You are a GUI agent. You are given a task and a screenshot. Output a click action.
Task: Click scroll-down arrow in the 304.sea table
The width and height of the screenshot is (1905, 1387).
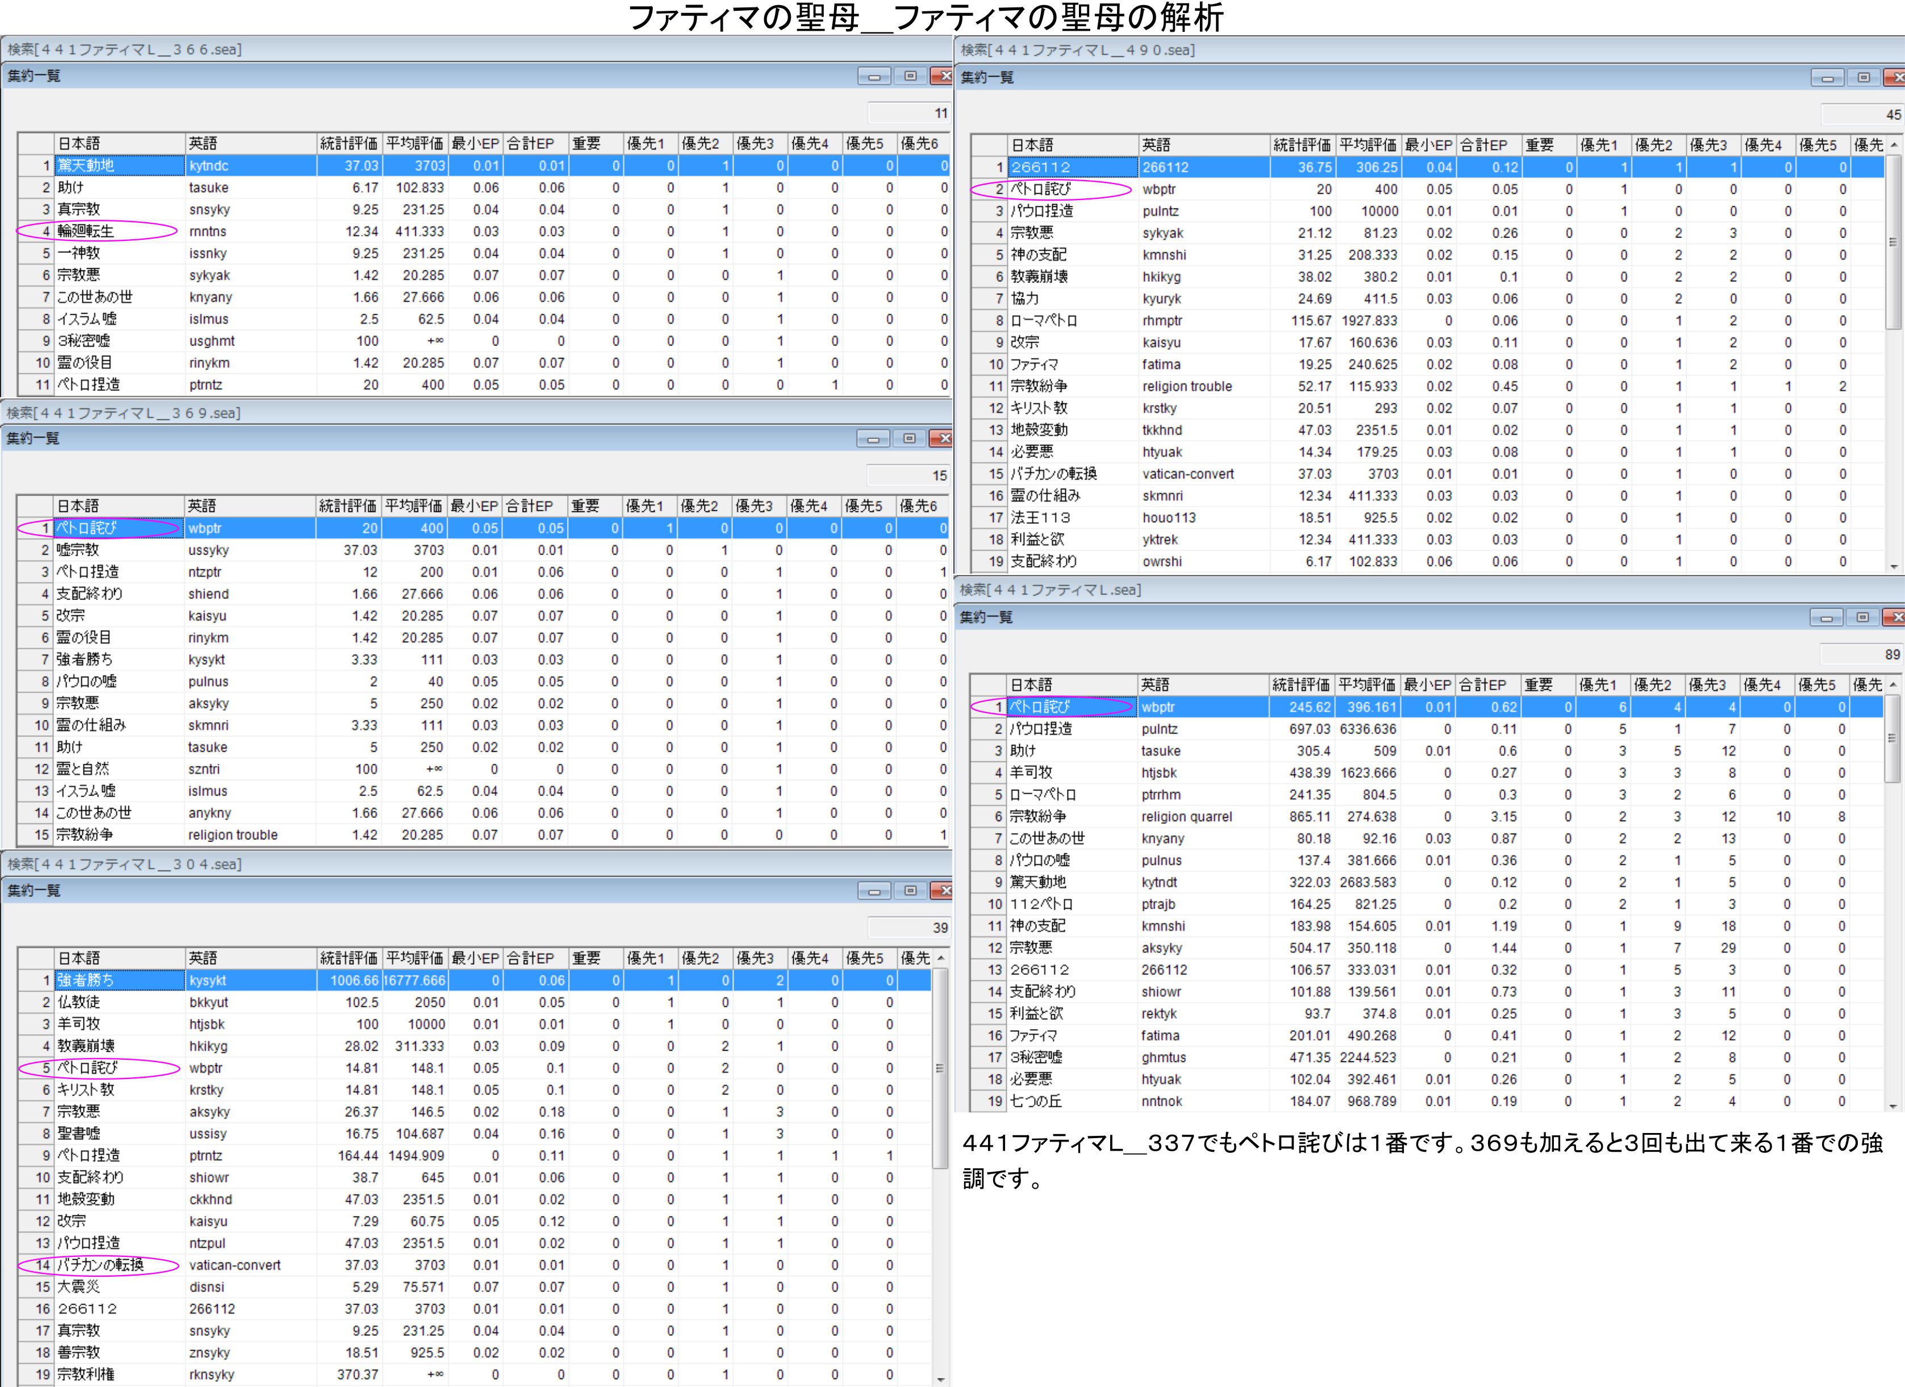click(941, 1378)
